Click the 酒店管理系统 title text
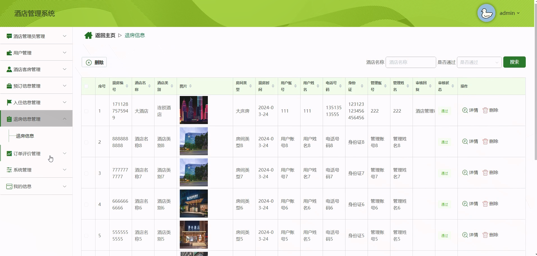This screenshot has height=256, width=537. (x=35, y=13)
